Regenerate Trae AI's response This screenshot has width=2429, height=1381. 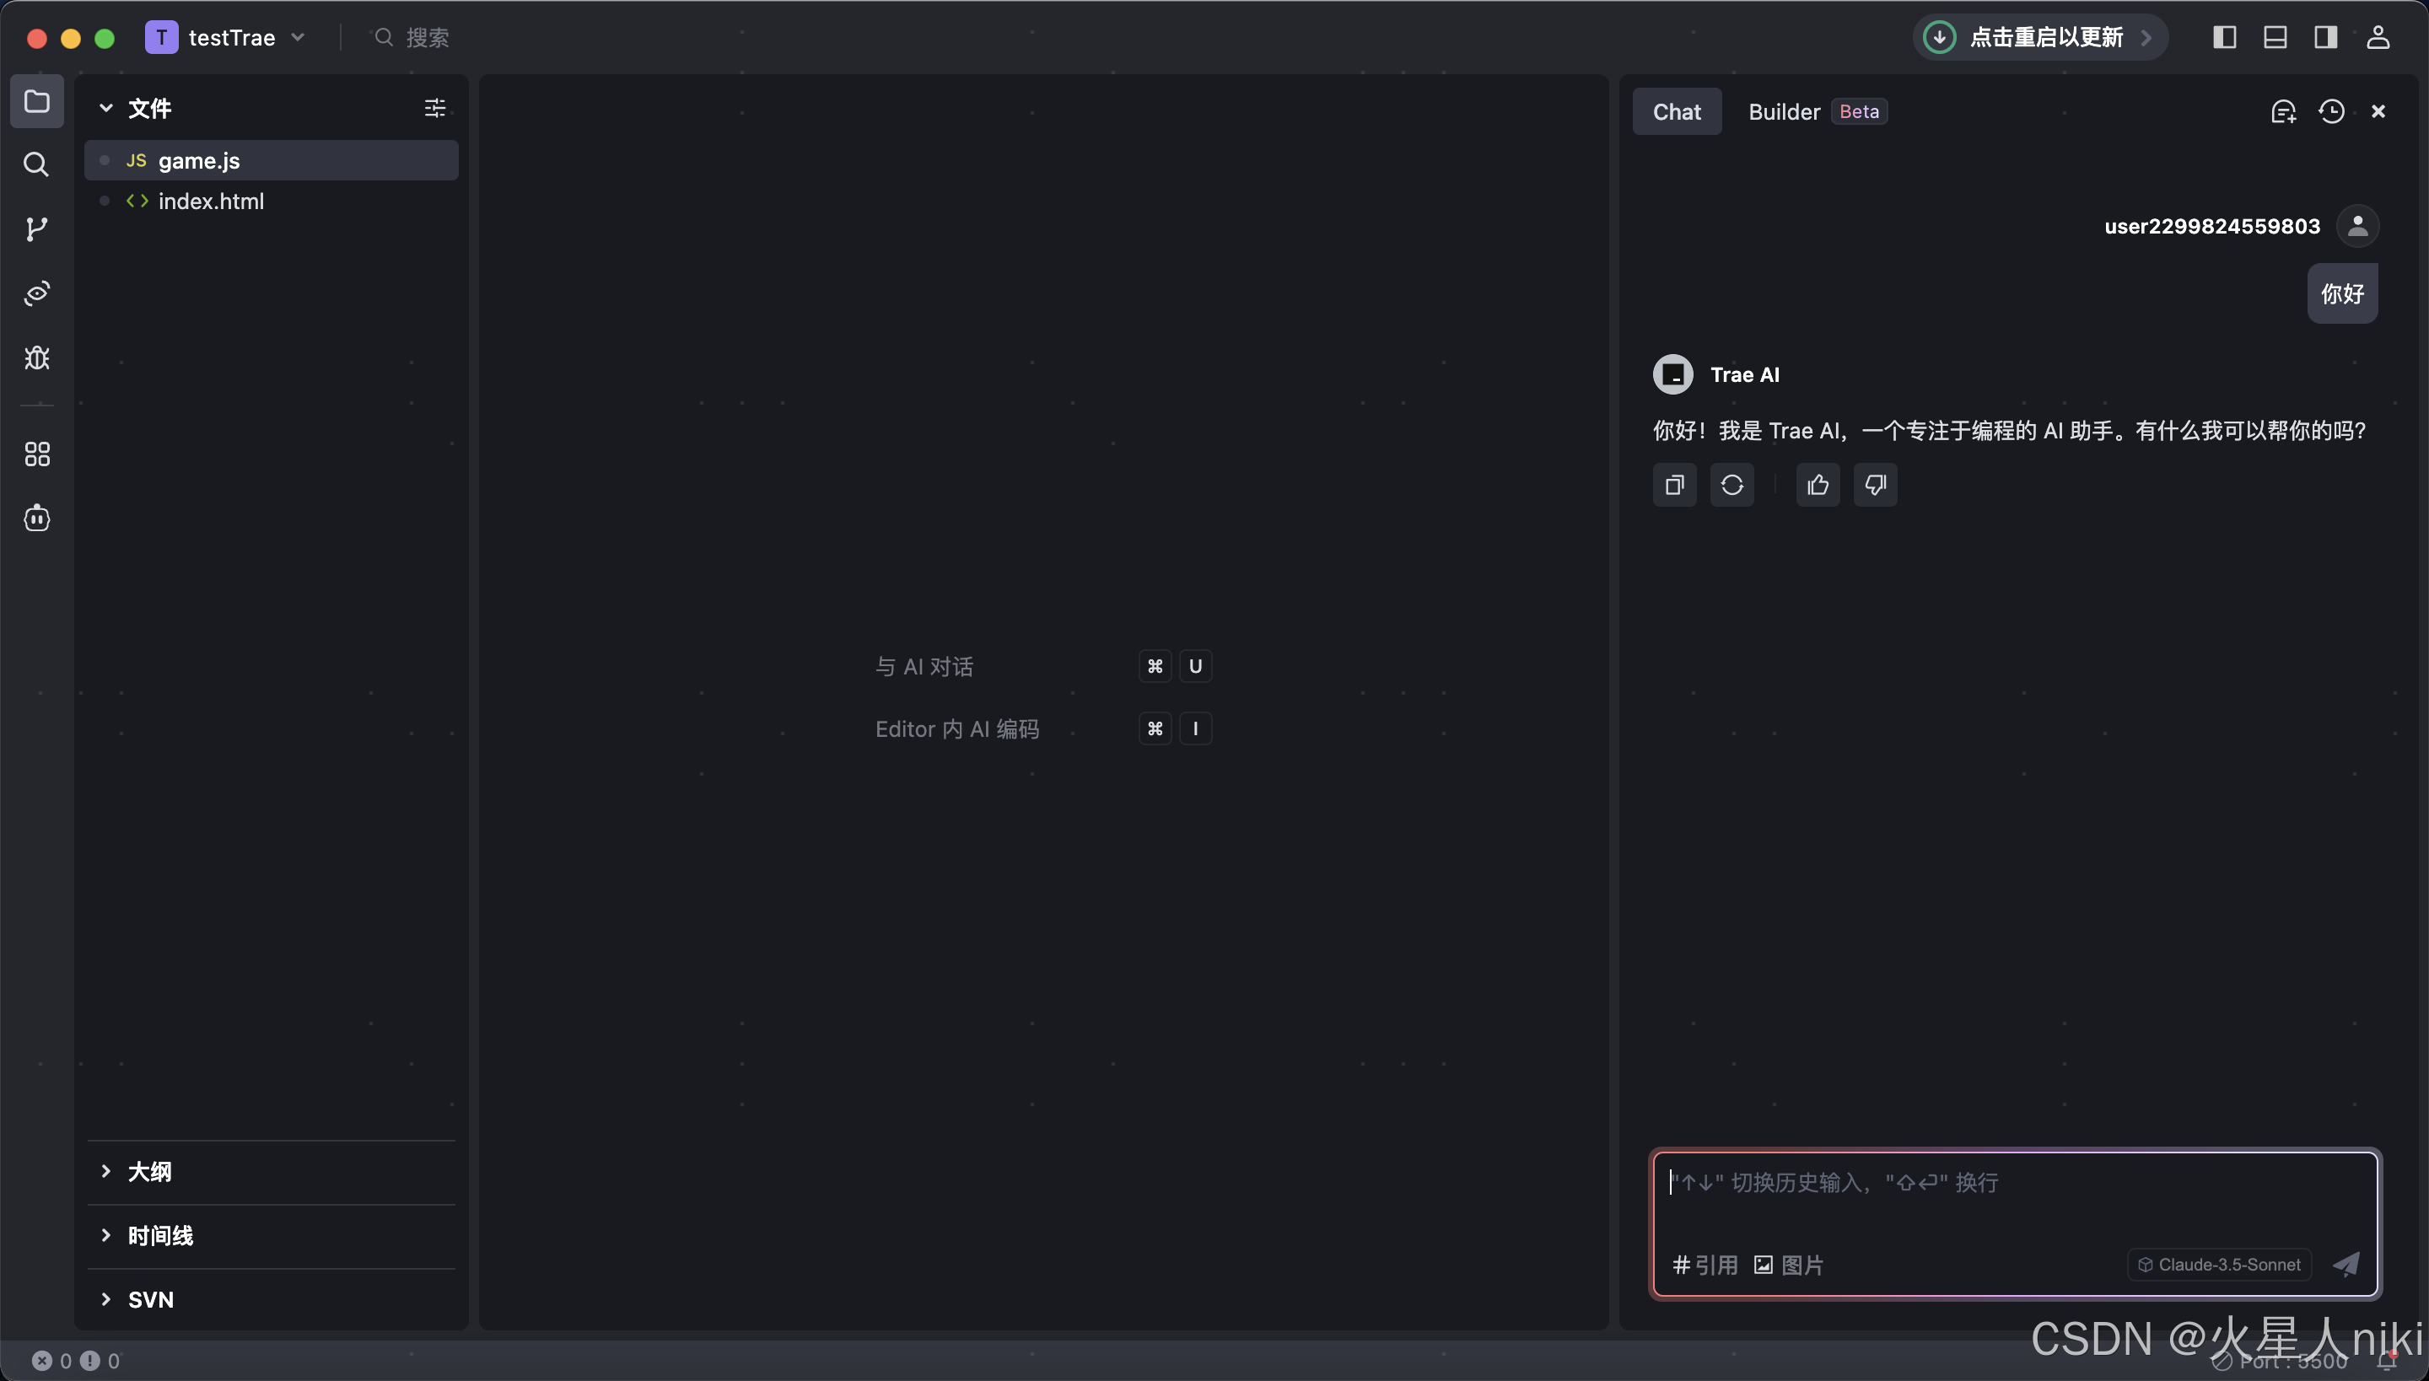[x=1732, y=485]
